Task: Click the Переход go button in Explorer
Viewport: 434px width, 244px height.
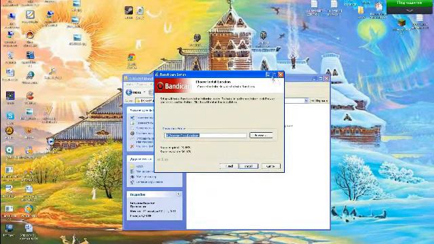Action: tap(319, 101)
